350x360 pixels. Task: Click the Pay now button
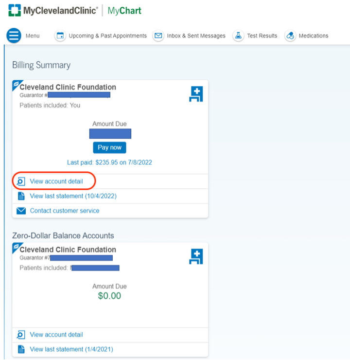pyautogui.click(x=109, y=147)
